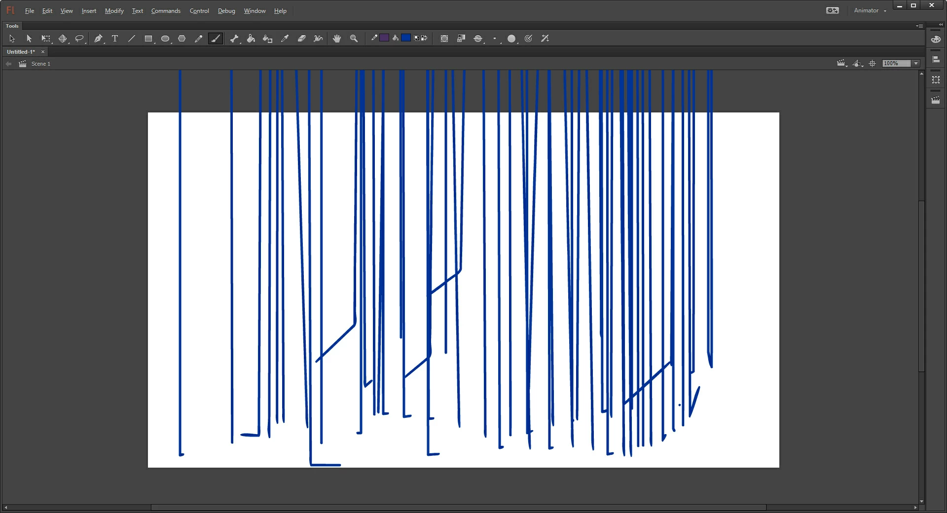Select the Selection arrow tool
The image size is (947, 513).
click(x=12, y=38)
